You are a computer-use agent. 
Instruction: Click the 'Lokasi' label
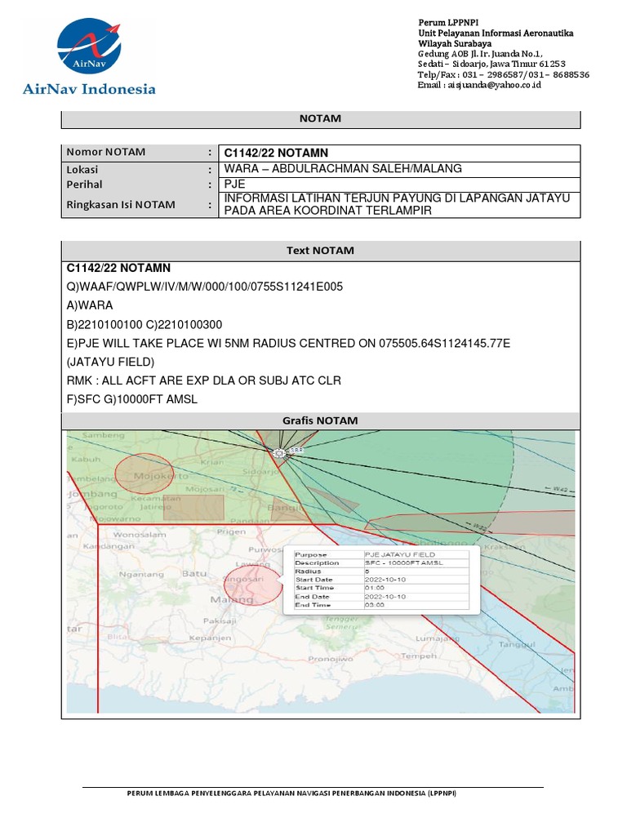(82, 170)
